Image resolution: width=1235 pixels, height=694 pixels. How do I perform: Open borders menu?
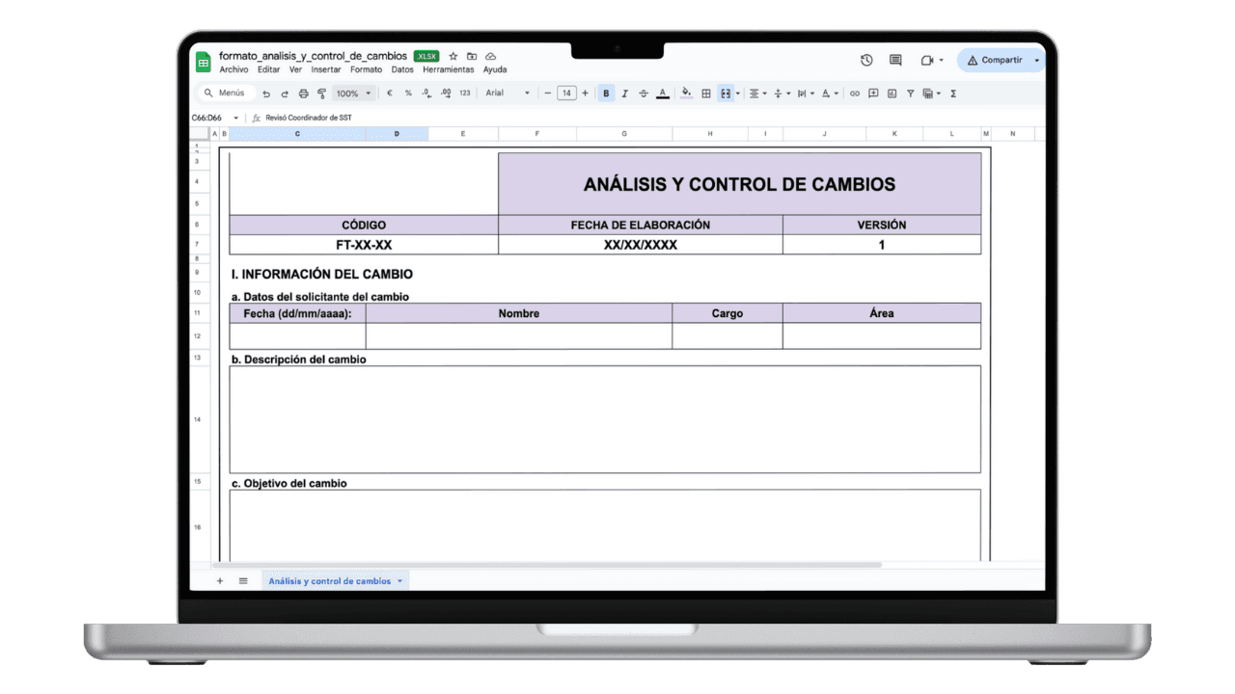pyautogui.click(x=705, y=93)
